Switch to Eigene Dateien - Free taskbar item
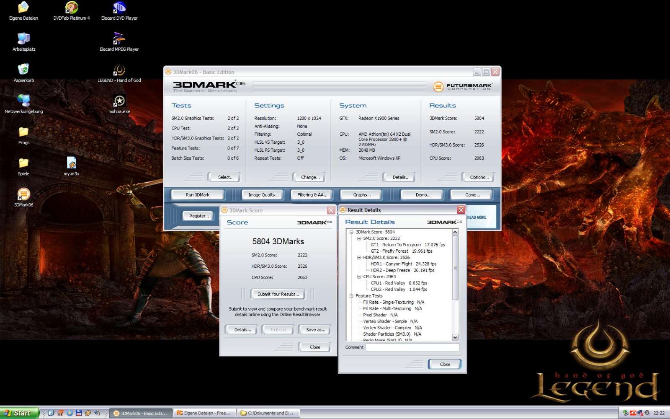Viewport: 670px width, 419px height. [x=204, y=413]
